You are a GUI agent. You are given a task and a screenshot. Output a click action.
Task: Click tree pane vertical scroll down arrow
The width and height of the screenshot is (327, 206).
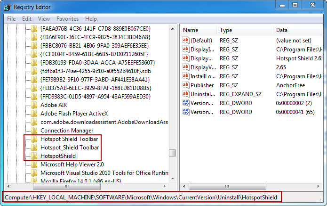coord(173,178)
